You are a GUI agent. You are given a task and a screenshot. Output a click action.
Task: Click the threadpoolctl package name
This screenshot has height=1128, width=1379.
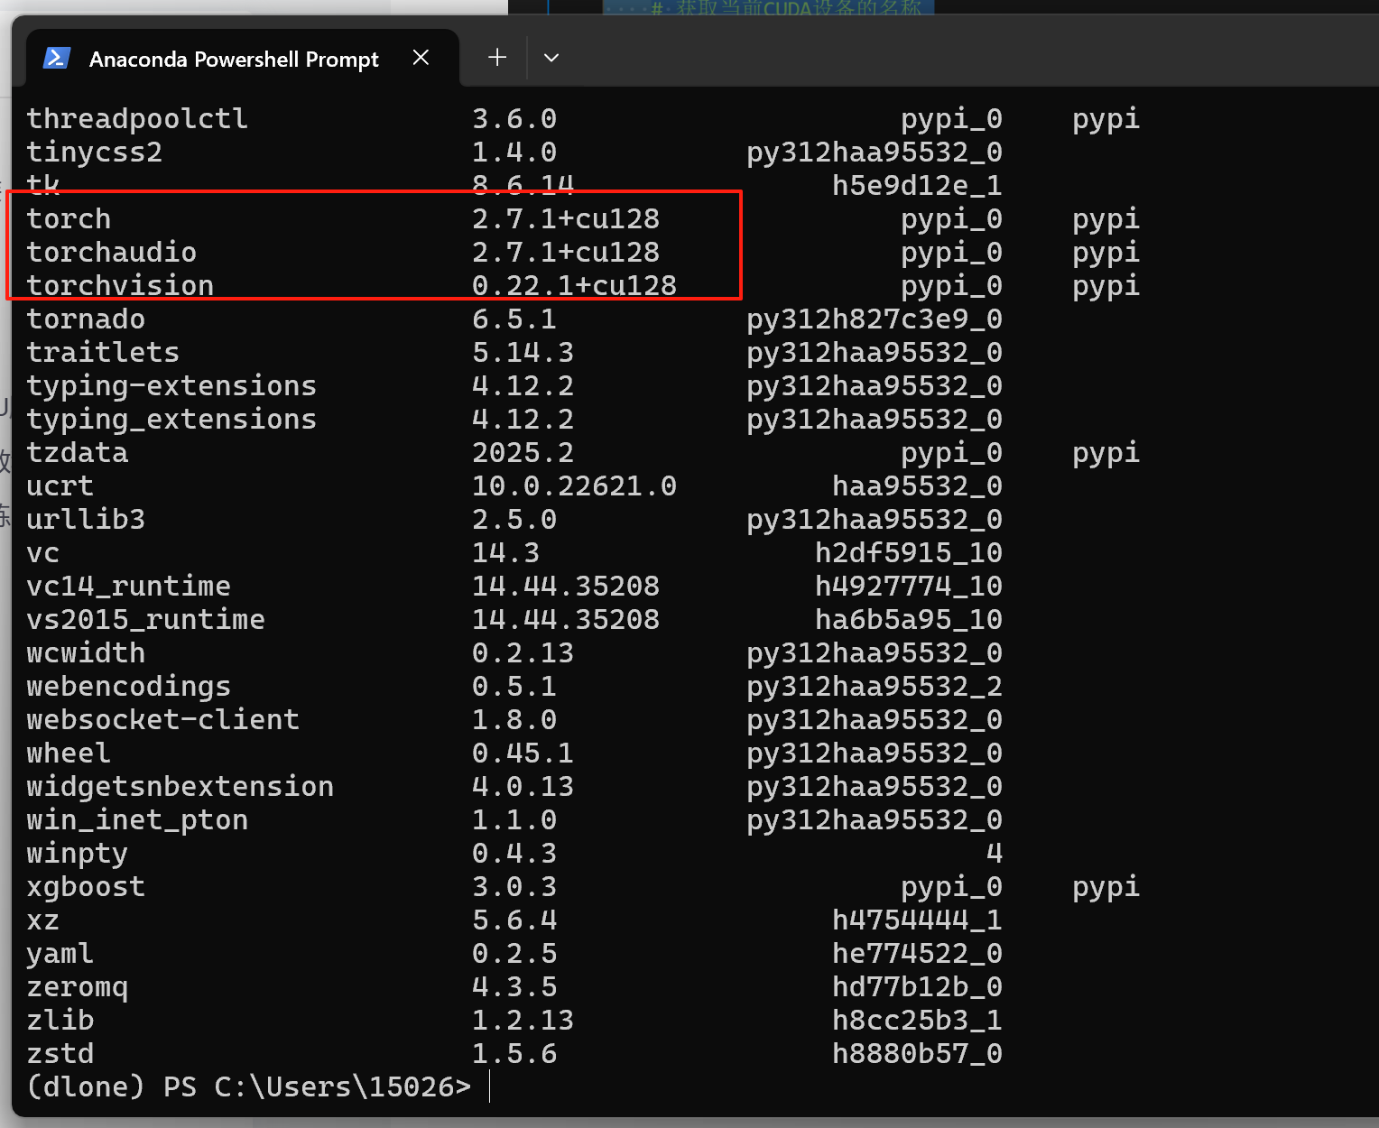pyautogui.click(x=137, y=119)
